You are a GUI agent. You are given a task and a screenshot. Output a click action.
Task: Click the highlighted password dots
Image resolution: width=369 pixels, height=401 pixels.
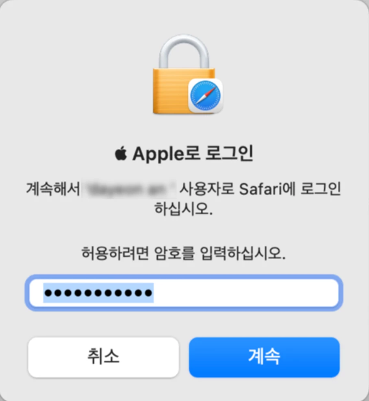pyautogui.click(x=98, y=293)
